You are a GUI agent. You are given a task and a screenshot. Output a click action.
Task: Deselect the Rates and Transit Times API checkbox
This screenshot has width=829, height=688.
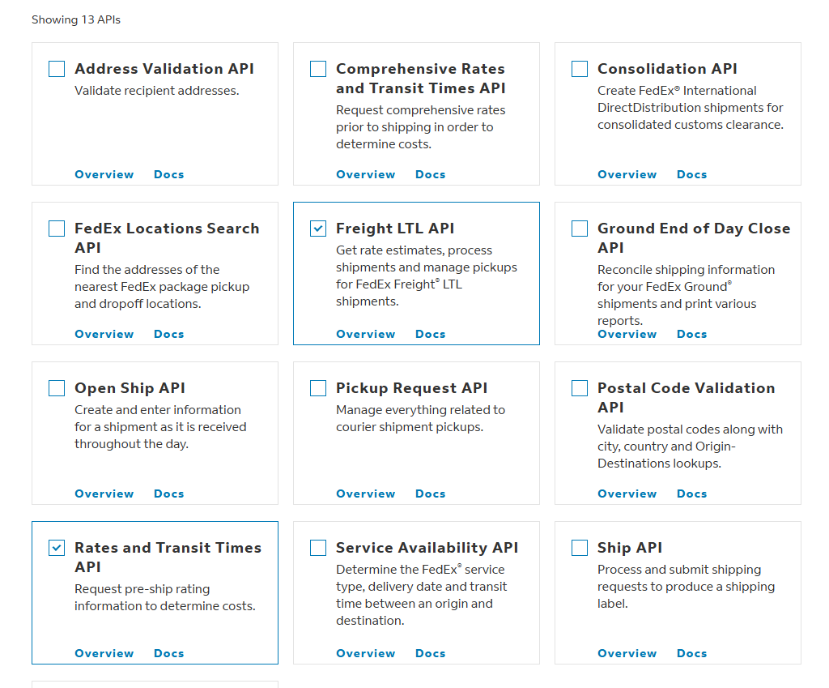(x=57, y=548)
